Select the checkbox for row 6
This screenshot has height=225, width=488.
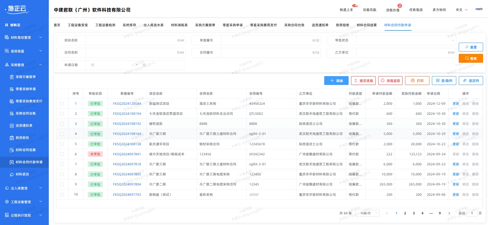[62, 154]
